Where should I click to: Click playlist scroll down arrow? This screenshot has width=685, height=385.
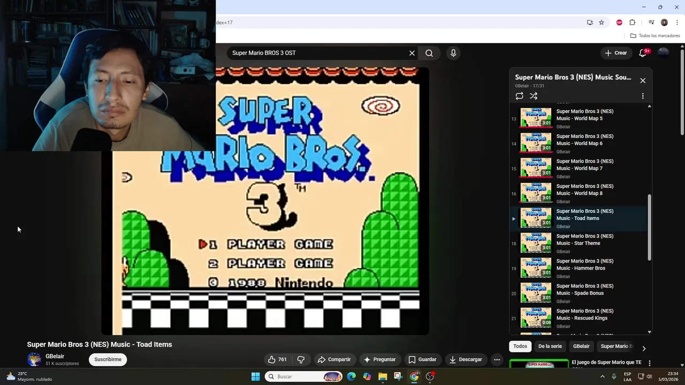650,332
